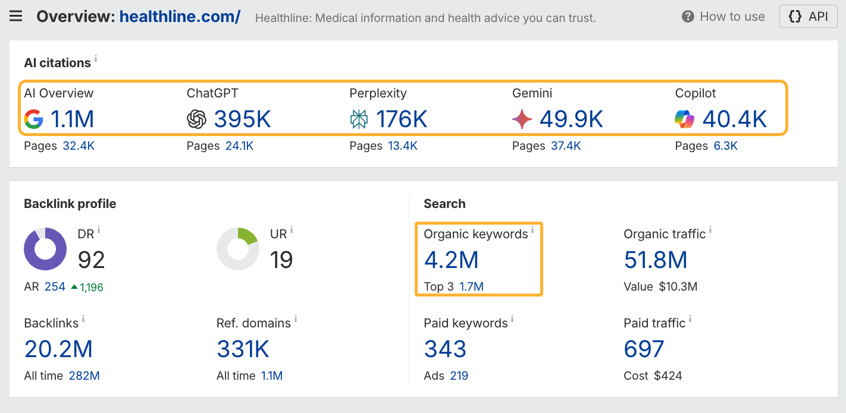The width and height of the screenshot is (846, 413).
Task: Open the Organic keywords info tooltip icon
Action: [x=531, y=229]
